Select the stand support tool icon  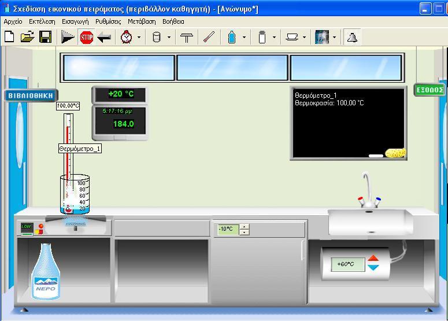pyautogui.click(x=187, y=37)
